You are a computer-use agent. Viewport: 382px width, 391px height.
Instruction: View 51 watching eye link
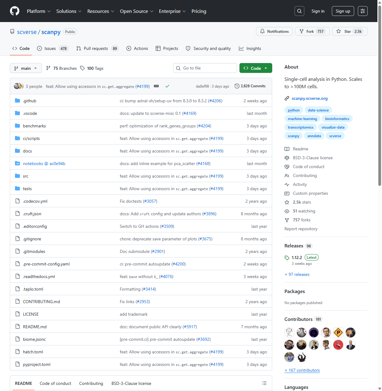tap(300, 211)
